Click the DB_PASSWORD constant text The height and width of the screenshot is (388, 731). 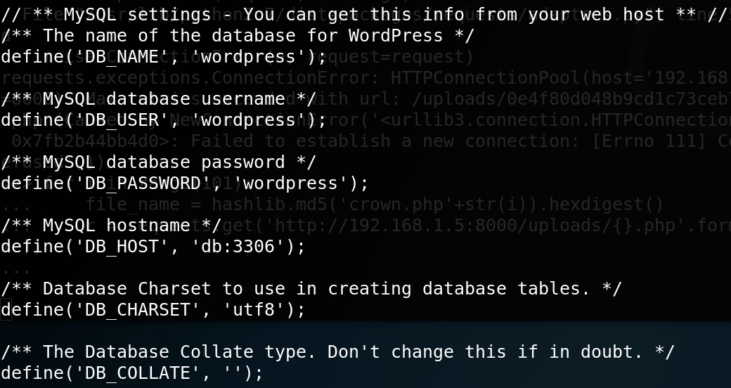(x=143, y=183)
